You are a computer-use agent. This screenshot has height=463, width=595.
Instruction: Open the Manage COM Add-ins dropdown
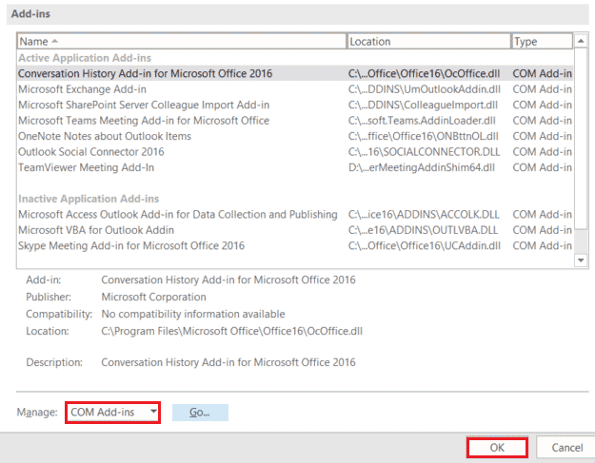(113, 413)
